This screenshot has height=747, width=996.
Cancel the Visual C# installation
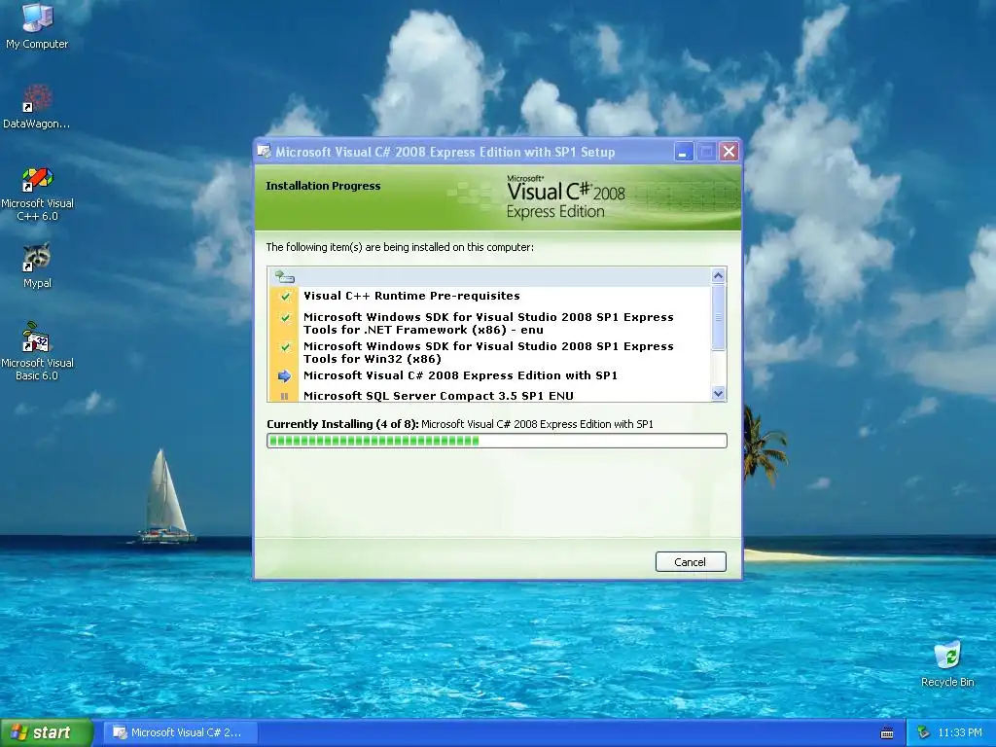tap(691, 561)
